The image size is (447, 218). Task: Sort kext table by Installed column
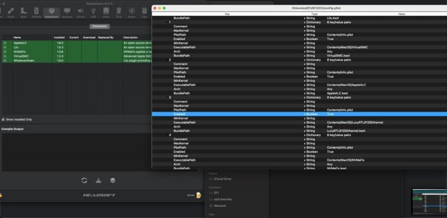coord(59,37)
